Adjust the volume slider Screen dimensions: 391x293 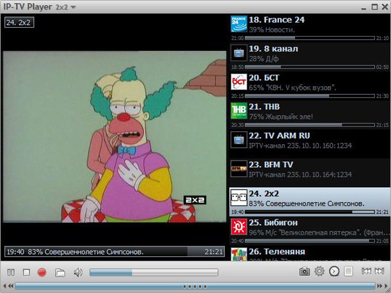pyautogui.click(x=154, y=272)
